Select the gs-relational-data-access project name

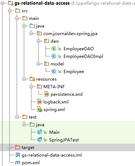(42, 3)
